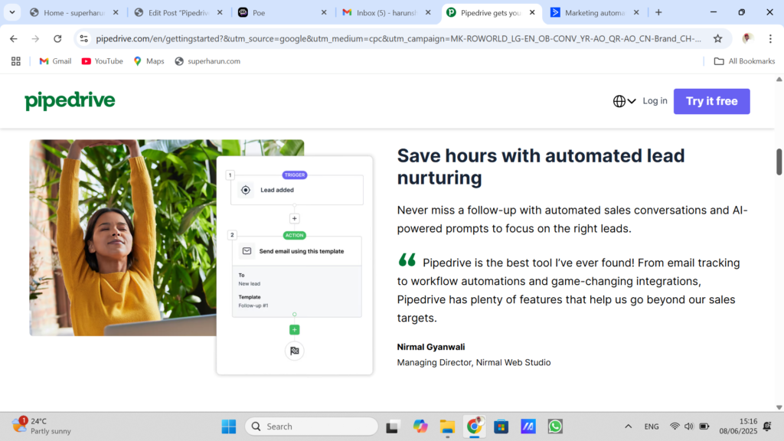Viewport: 784px width, 441px height.
Task: Open the volume speaker icon
Action: pyautogui.click(x=689, y=426)
